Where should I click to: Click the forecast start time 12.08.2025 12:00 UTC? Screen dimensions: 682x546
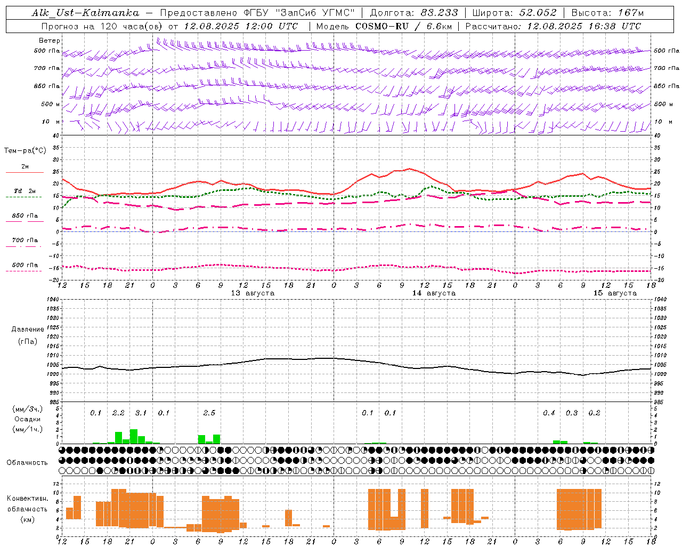[x=241, y=26]
